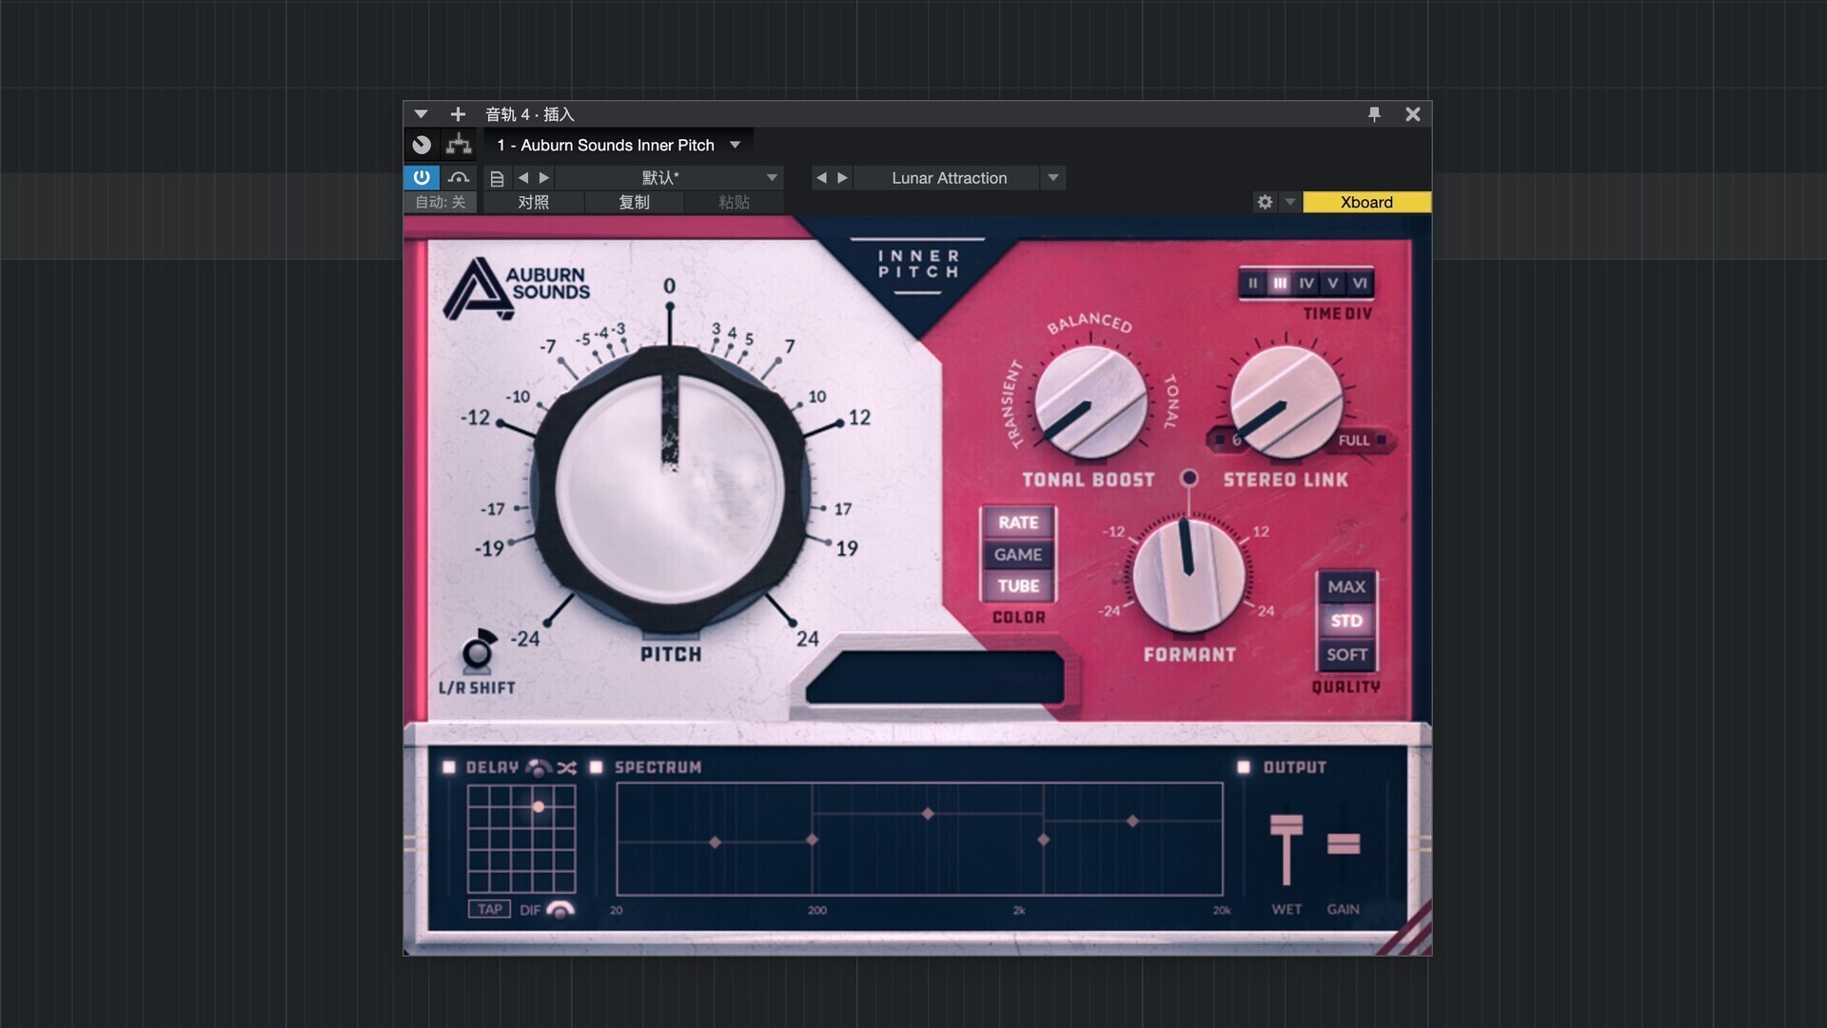Click the 对照 compare button
Viewport: 1827px width, 1028px height.
[534, 202]
